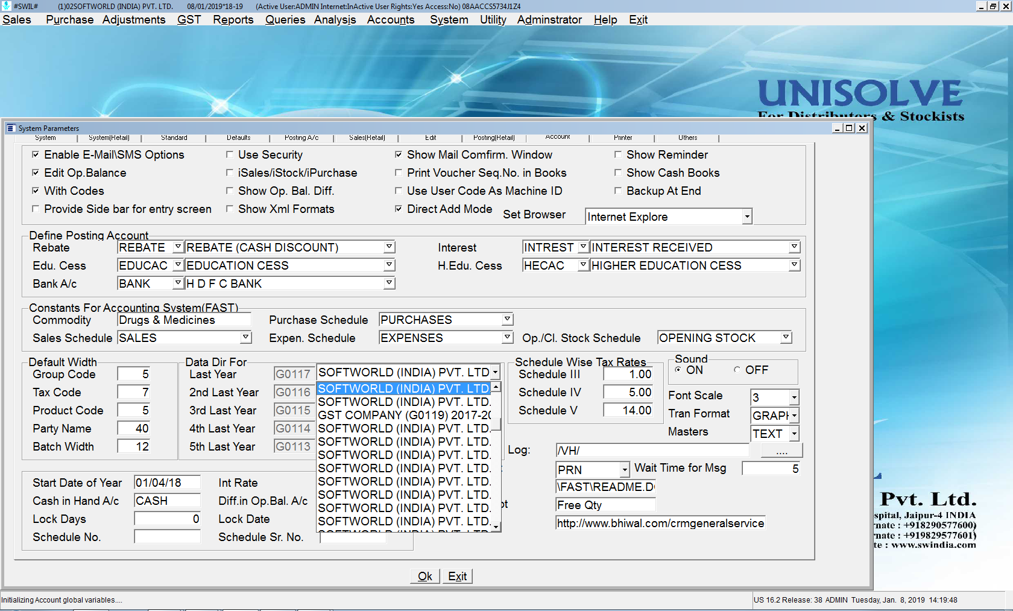
Task: Click the dropdown list scrollbar down arrow
Action: [496, 527]
